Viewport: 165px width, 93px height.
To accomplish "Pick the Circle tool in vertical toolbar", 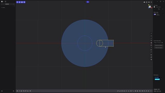I will (x=151, y=41).
